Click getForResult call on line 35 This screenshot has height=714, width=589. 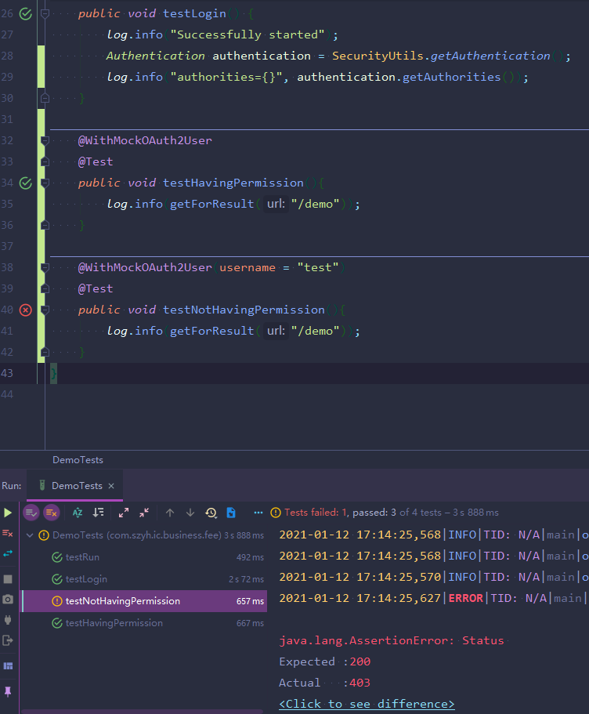pos(211,204)
